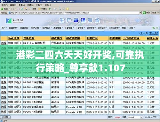Click 选择 for row 04-002 2#溶解釜
This screenshot has height=122, width=160.
pos(4,97)
